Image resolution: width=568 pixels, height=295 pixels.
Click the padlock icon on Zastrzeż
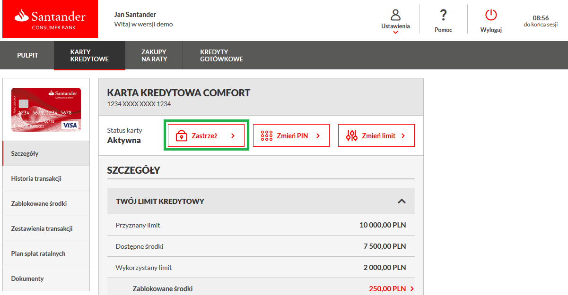pos(181,136)
